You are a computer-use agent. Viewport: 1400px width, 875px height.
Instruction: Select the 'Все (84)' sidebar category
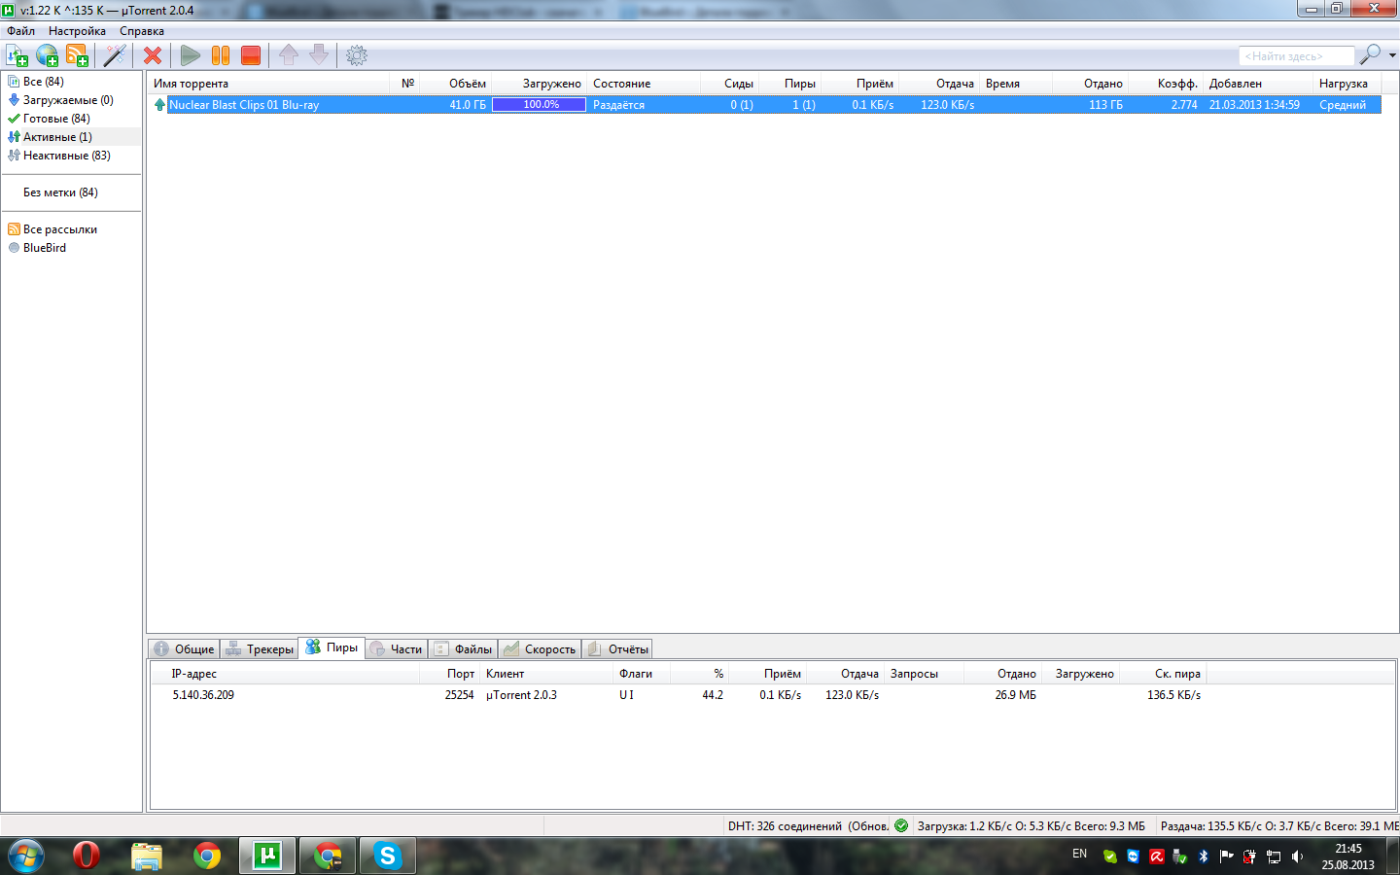point(43,82)
